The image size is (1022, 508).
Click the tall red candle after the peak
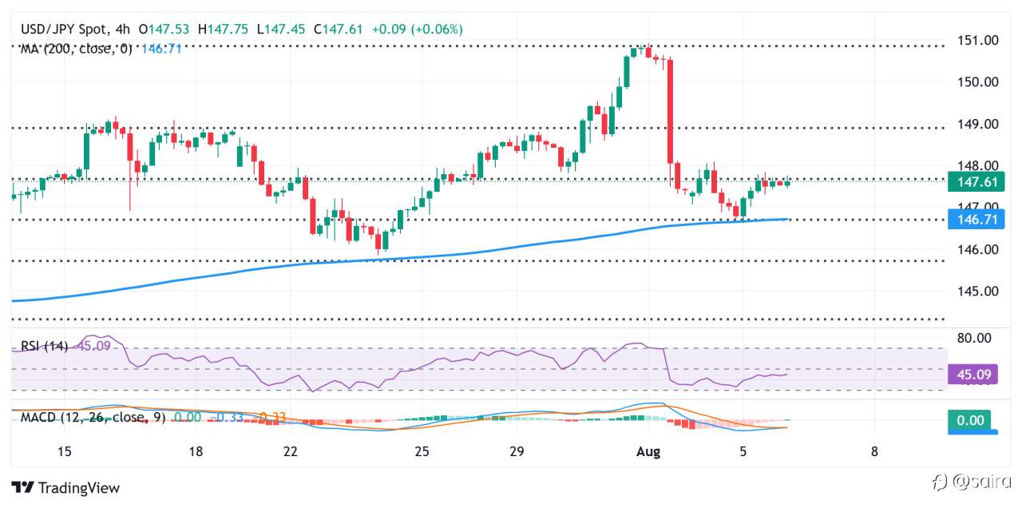pos(669,110)
